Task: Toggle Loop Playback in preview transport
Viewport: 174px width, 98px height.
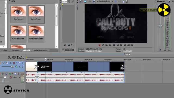Action: (103, 45)
